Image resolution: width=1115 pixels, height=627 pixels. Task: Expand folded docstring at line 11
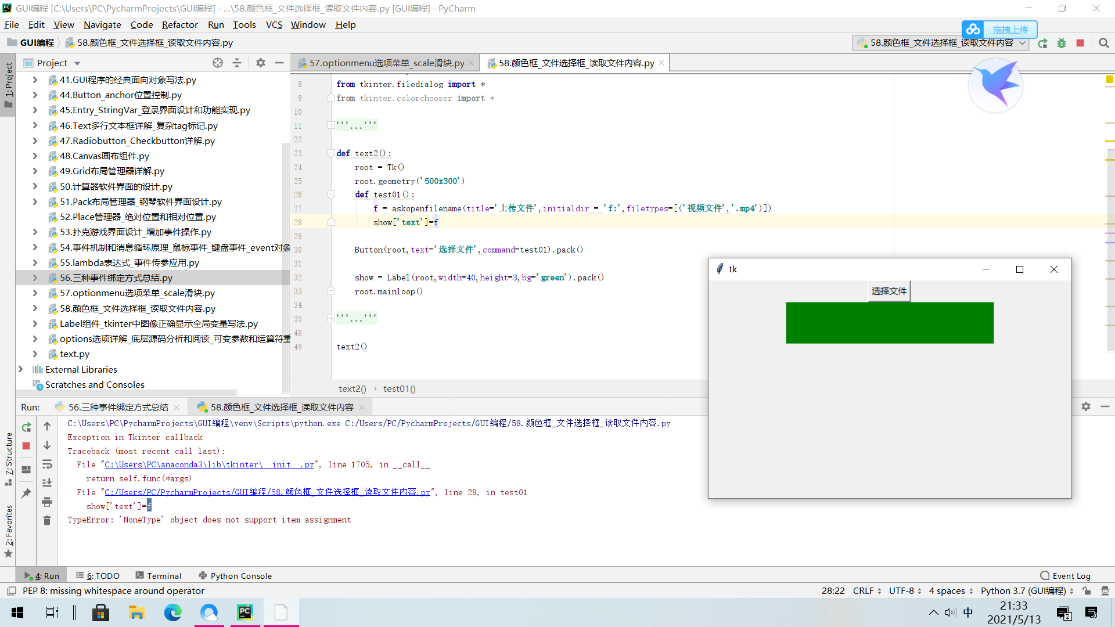330,125
